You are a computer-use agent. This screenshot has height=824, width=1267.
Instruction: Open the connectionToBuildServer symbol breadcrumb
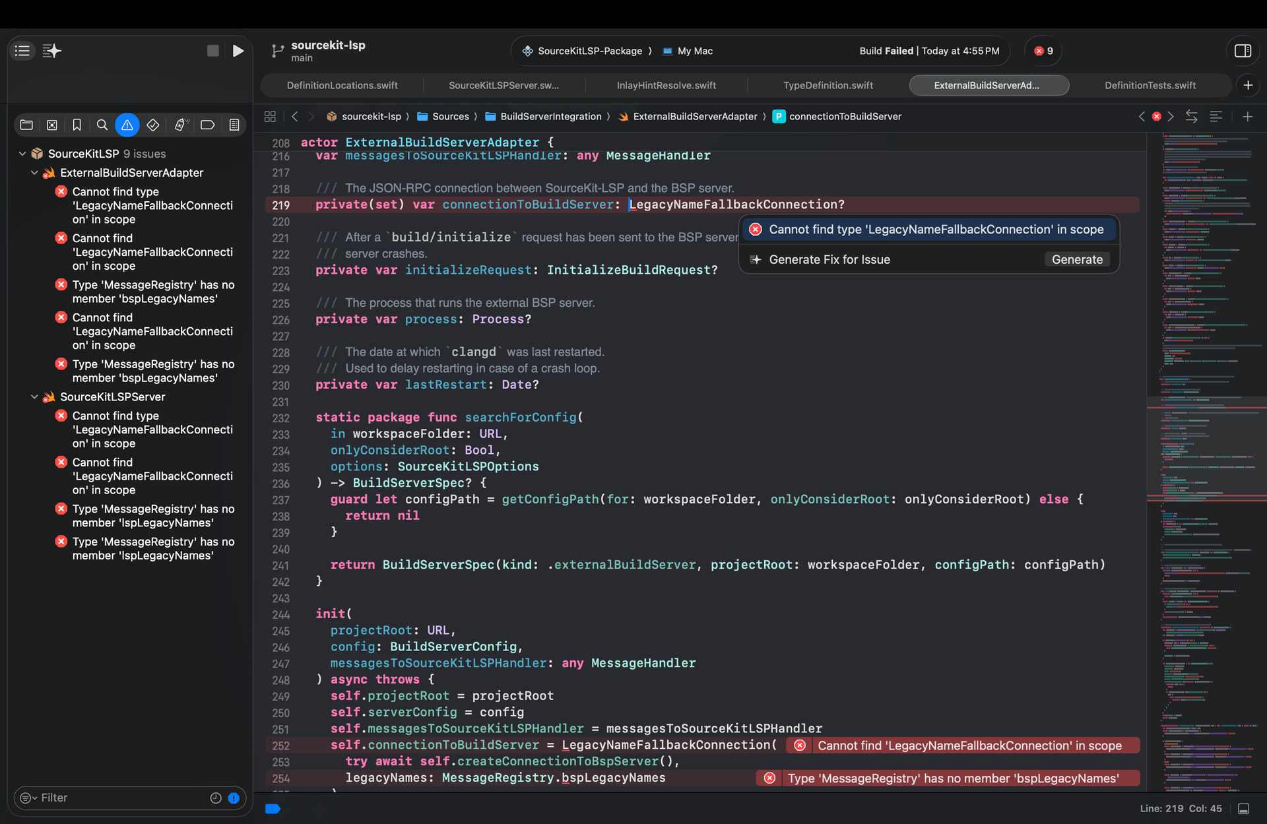837,116
